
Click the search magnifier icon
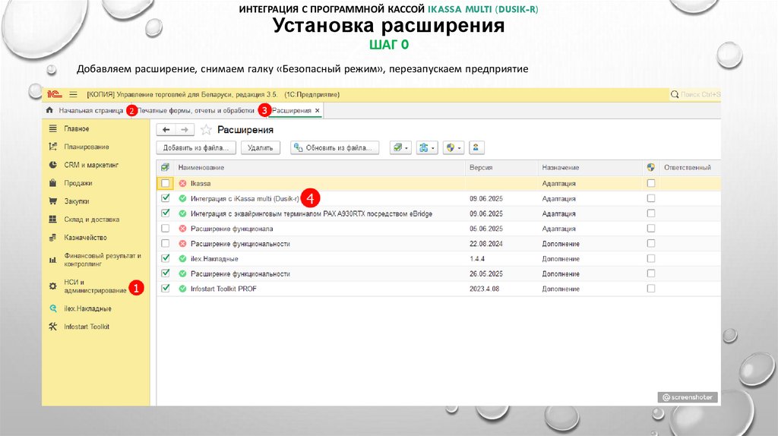(675, 94)
